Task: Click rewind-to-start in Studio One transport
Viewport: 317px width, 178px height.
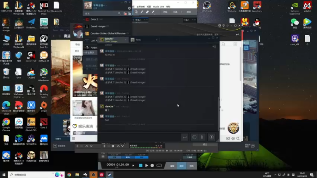Action: pyautogui.click(x=134, y=165)
